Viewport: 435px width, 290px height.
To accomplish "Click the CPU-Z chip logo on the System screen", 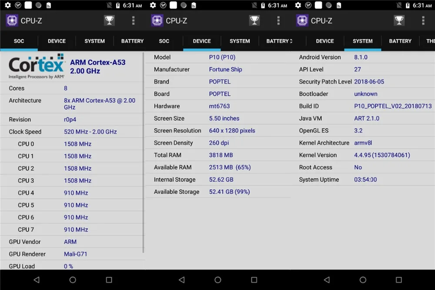I will pos(302,20).
